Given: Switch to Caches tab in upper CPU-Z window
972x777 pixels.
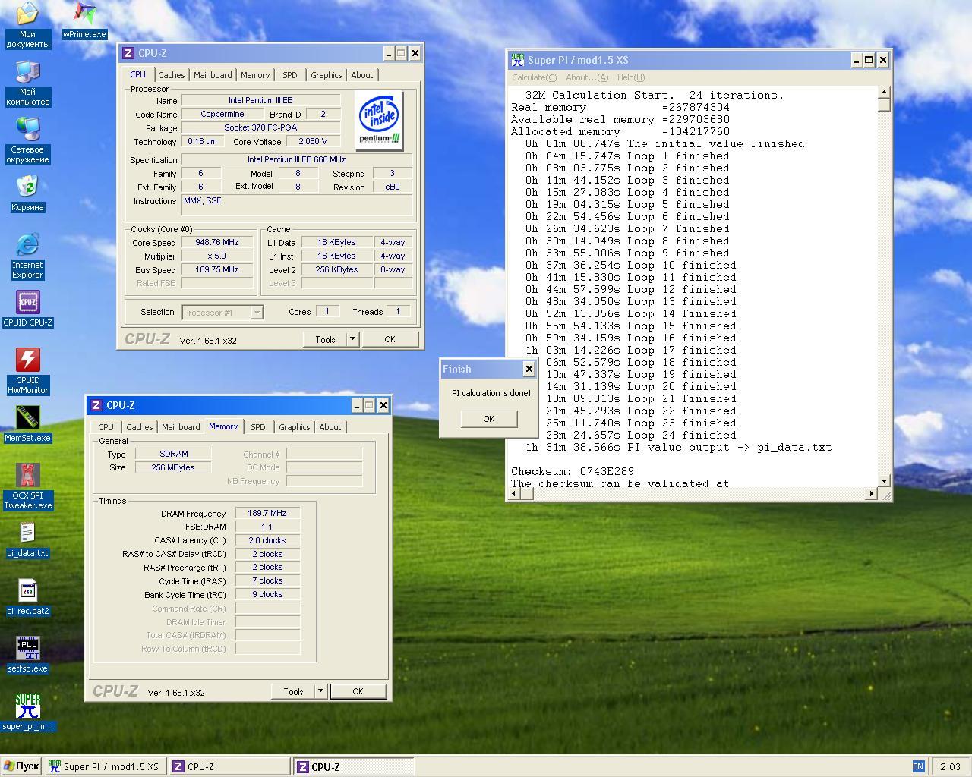Looking at the screenshot, I should coord(171,75).
